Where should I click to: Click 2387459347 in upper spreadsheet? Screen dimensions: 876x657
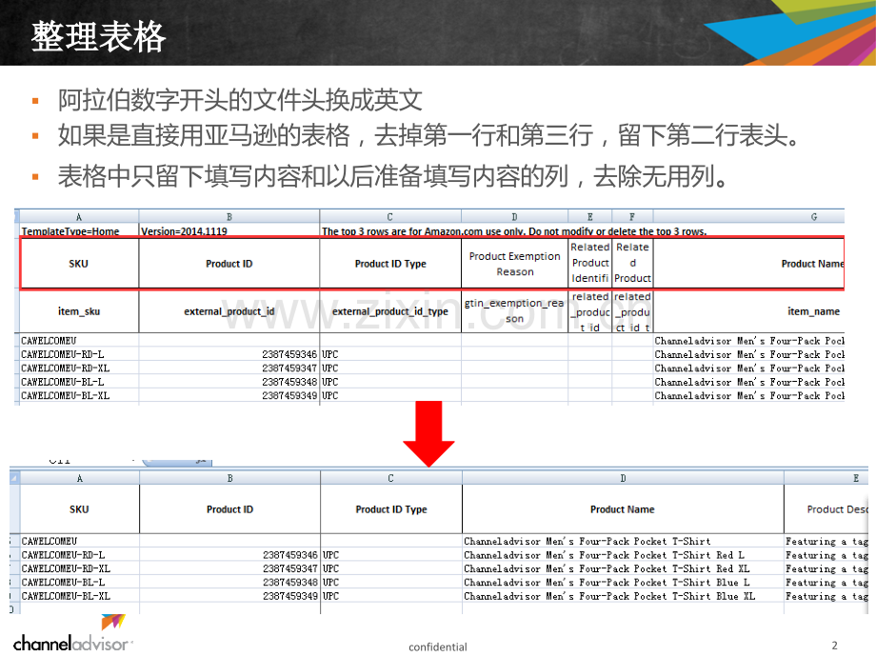(229, 368)
